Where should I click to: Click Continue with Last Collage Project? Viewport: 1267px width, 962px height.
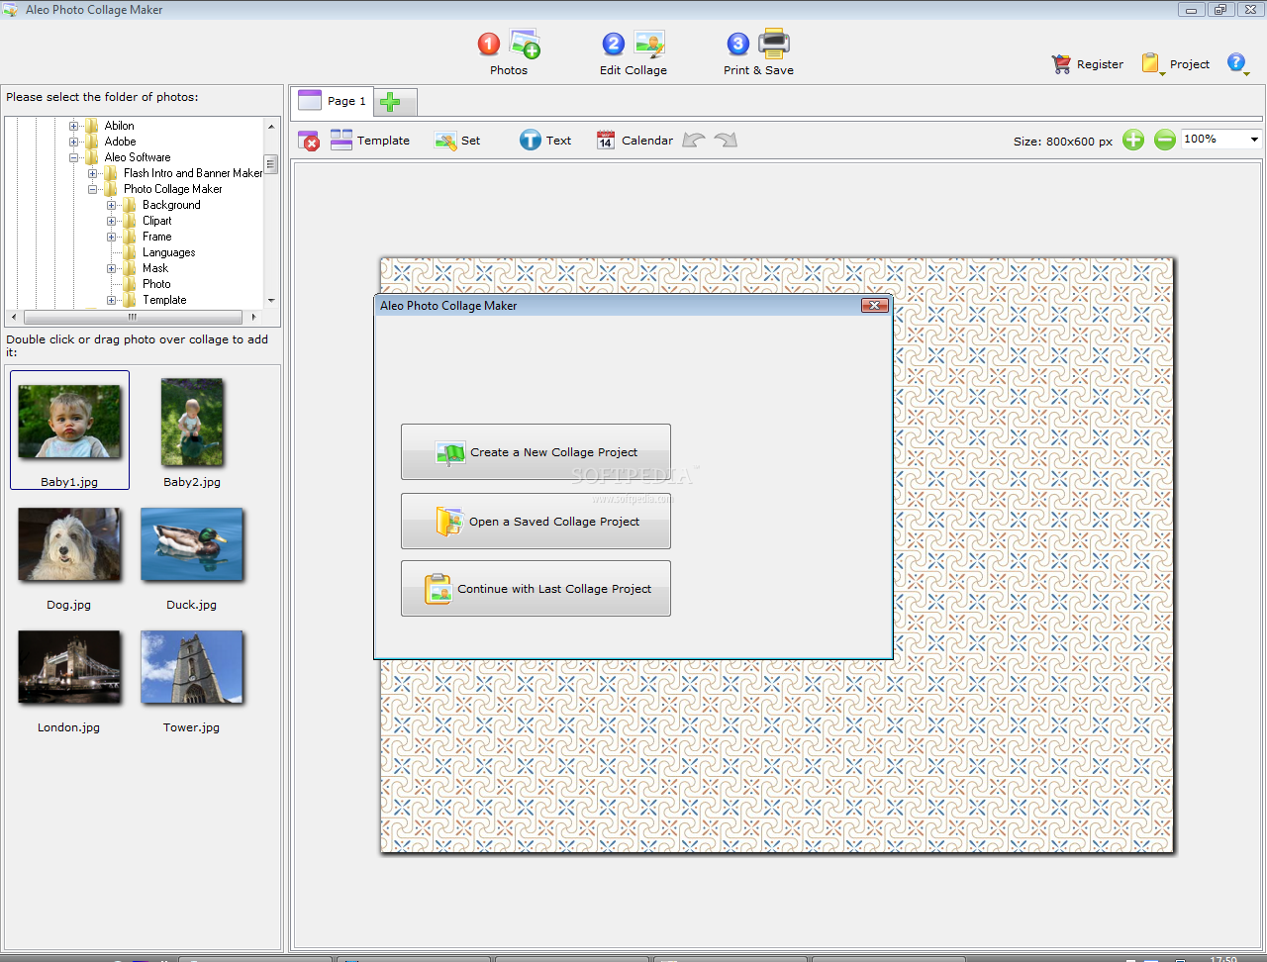coord(536,589)
